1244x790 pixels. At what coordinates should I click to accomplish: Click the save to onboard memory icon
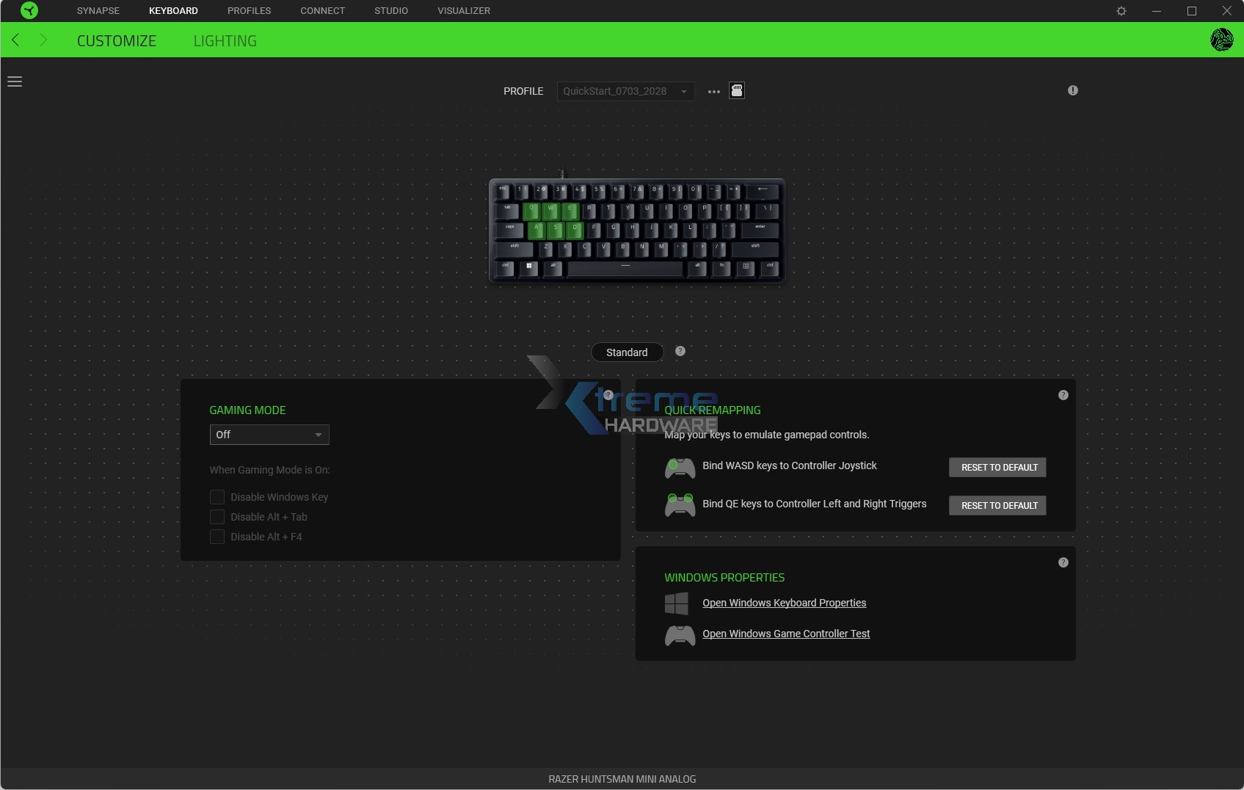point(736,90)
